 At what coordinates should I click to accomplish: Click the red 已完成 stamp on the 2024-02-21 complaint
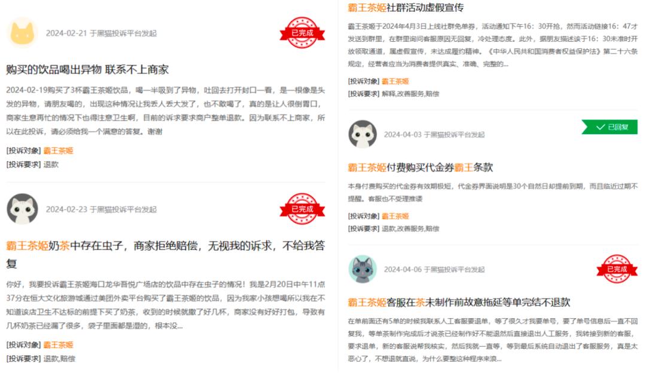[x=302, y=32]
